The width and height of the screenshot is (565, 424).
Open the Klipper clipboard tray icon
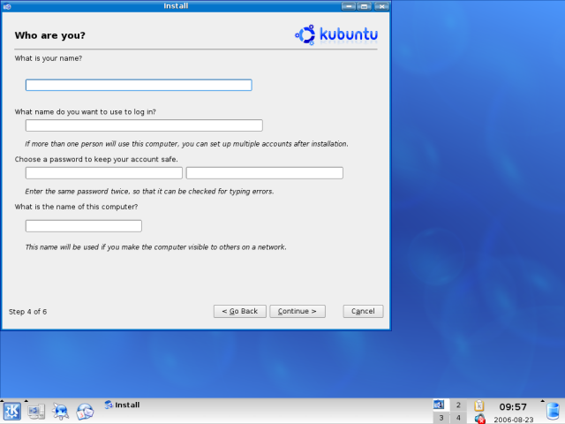pyautogui.click(x=479, y=405)
